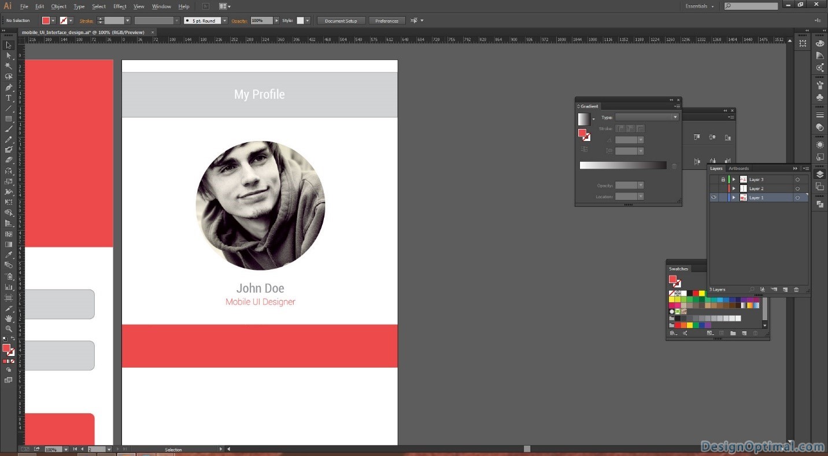Select the Line Segment tool

click(9, 108)
